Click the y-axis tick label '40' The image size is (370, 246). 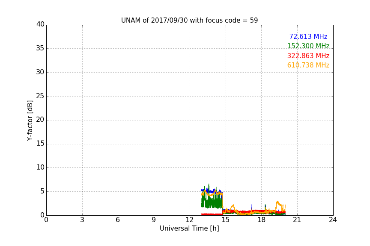[40, 24]
